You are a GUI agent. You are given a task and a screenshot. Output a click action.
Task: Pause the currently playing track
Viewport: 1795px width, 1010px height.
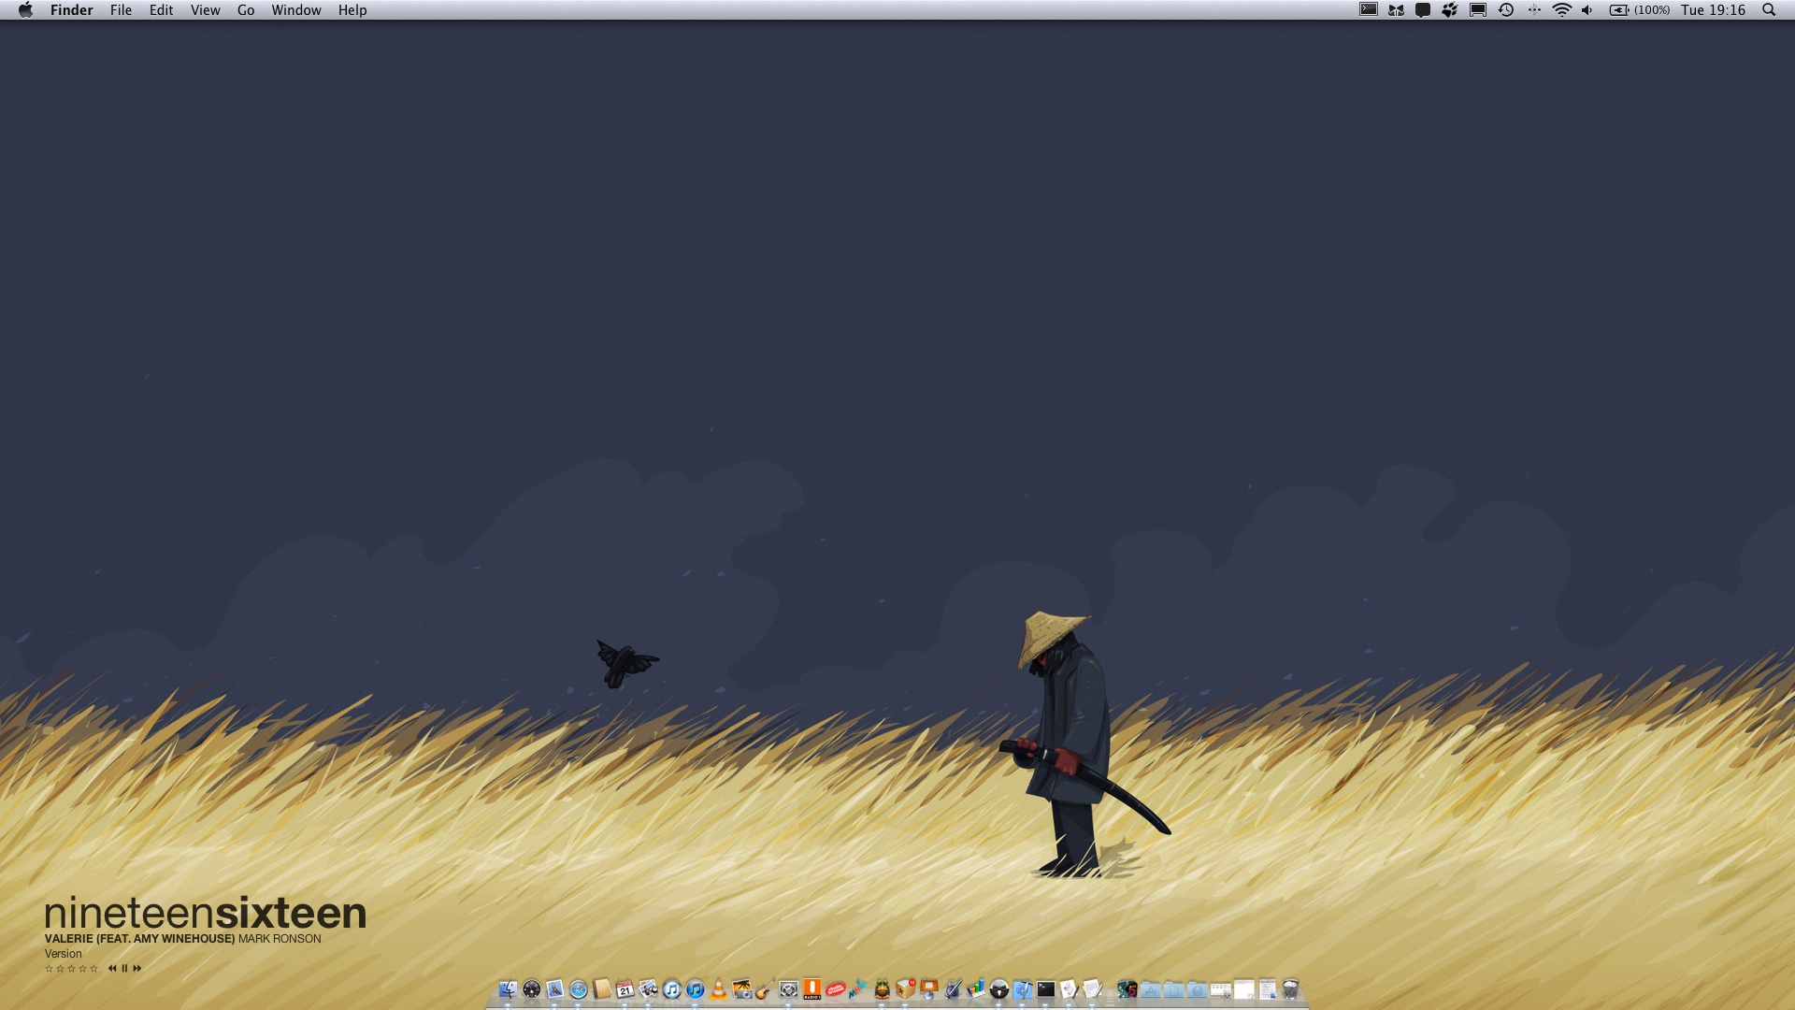124,969
